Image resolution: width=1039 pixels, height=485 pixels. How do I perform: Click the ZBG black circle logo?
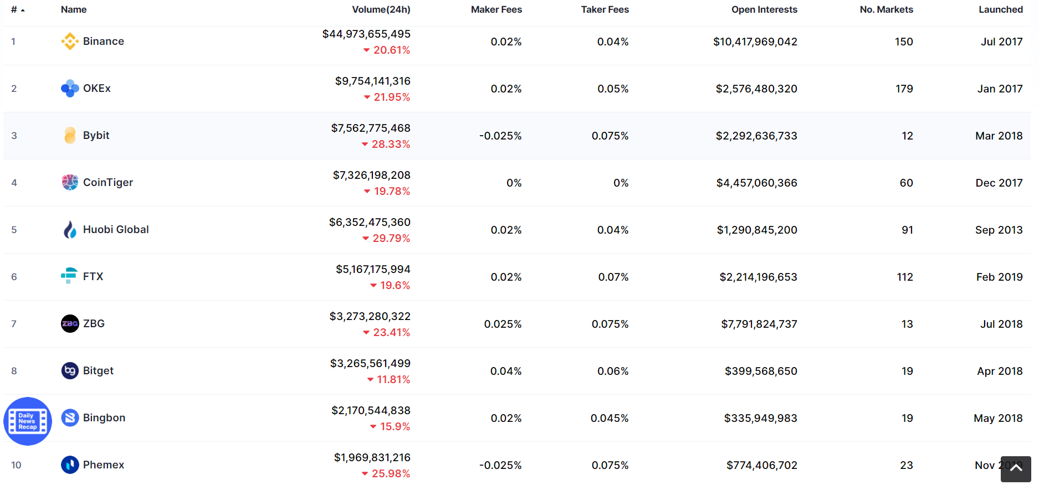70,324
